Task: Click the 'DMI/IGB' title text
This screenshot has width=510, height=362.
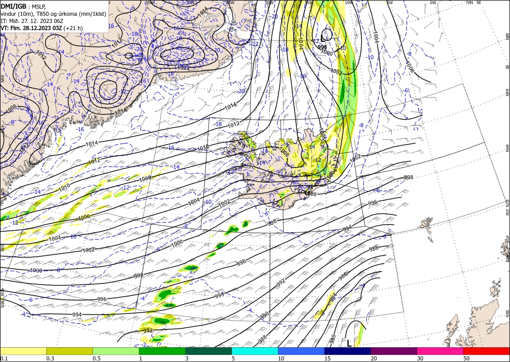Action: 14,6
